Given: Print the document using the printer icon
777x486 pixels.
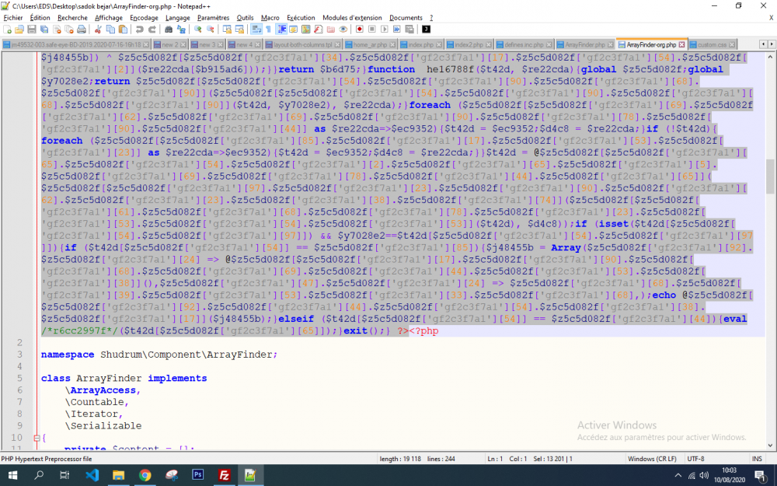Looking at the screenshot, I should (x=82, y=30).
